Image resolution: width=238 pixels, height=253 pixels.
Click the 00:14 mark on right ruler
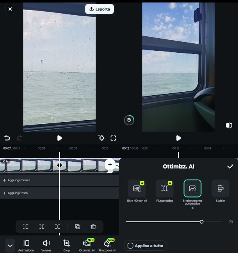coord(207,148)
